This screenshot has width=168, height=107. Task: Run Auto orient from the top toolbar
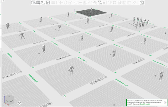[43, 3]
